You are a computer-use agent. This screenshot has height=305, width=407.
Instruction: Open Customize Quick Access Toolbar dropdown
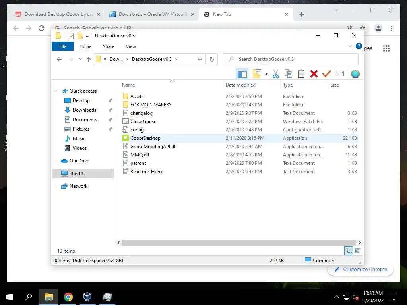[87, 36]
